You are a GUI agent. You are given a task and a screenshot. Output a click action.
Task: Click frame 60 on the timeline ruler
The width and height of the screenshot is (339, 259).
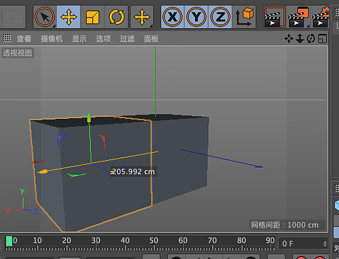[183, 241]
